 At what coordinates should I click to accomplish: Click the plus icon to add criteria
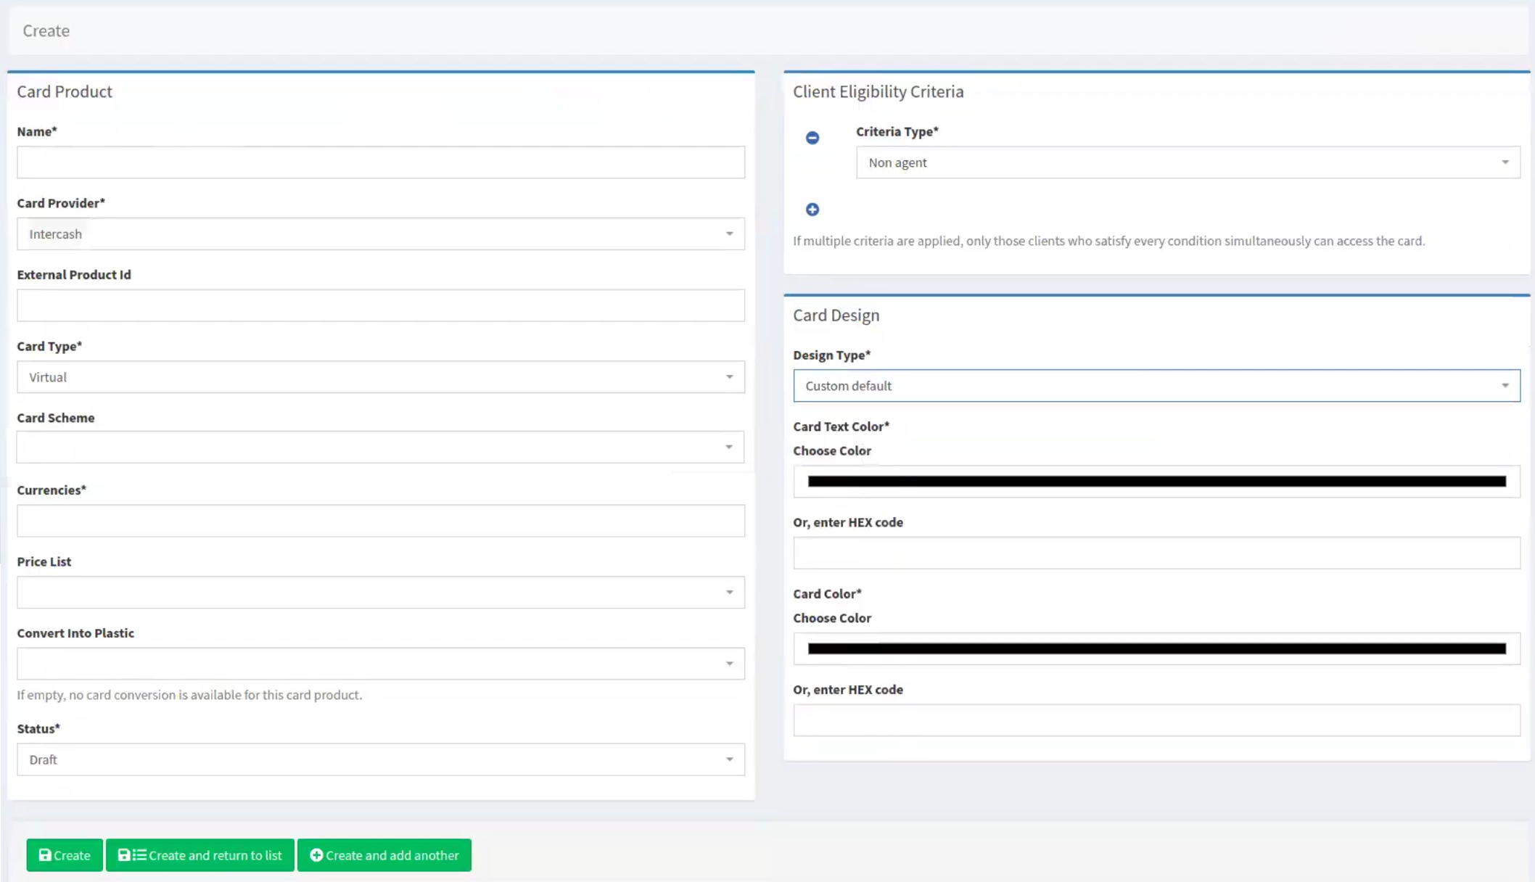pos(812,210)
